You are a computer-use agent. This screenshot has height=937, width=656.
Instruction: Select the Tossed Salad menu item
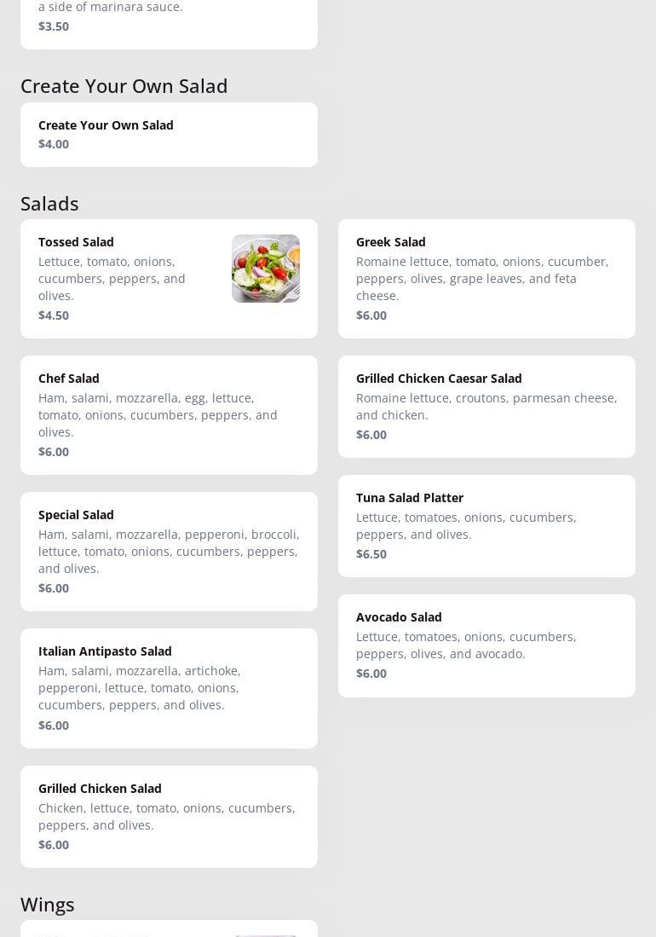coord(76,242)
